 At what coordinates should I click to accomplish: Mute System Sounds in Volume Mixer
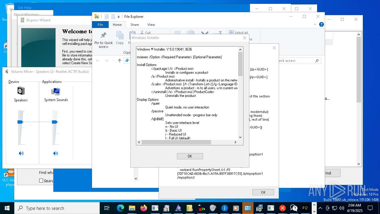click(x=56, y=153)
